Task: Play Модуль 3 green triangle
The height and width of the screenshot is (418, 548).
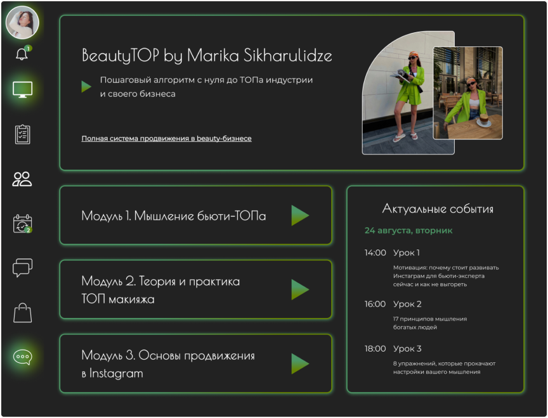Action: tap(300, 364)
